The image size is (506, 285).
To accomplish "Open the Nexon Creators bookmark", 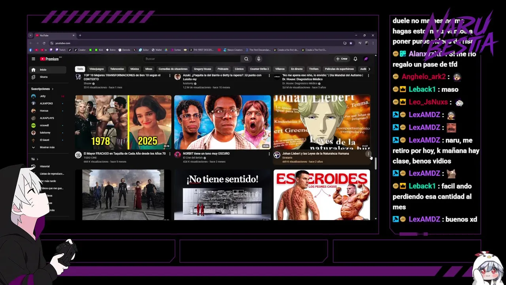I will pos(233,50).
